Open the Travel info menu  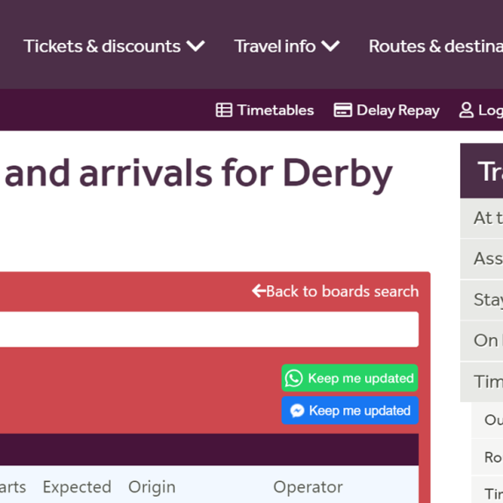click(287, 47)
